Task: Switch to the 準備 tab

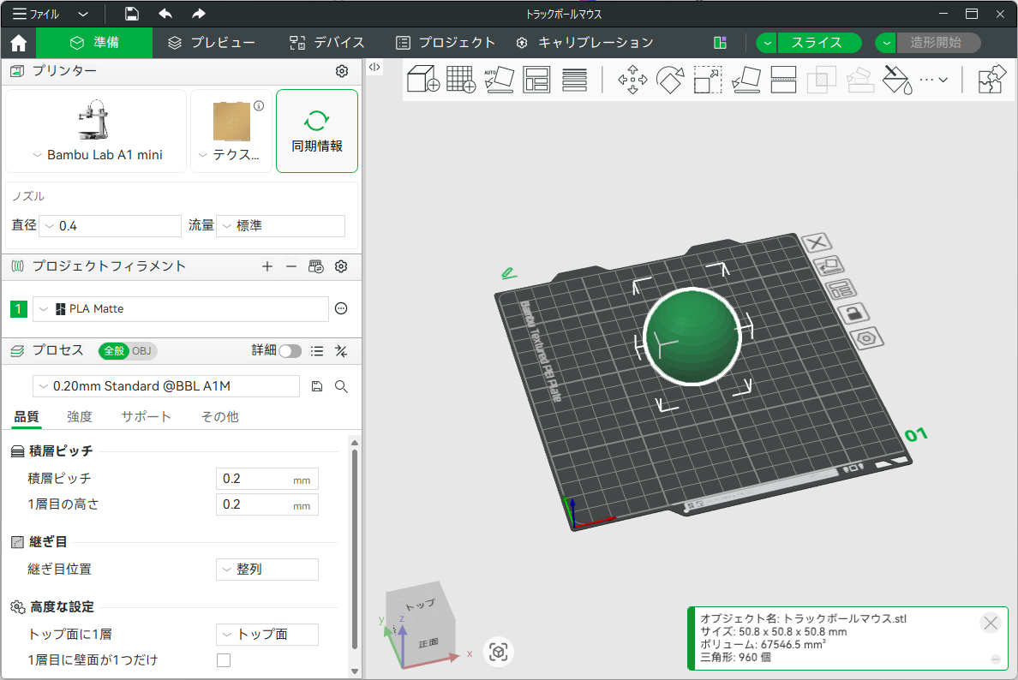Action: 94,43
